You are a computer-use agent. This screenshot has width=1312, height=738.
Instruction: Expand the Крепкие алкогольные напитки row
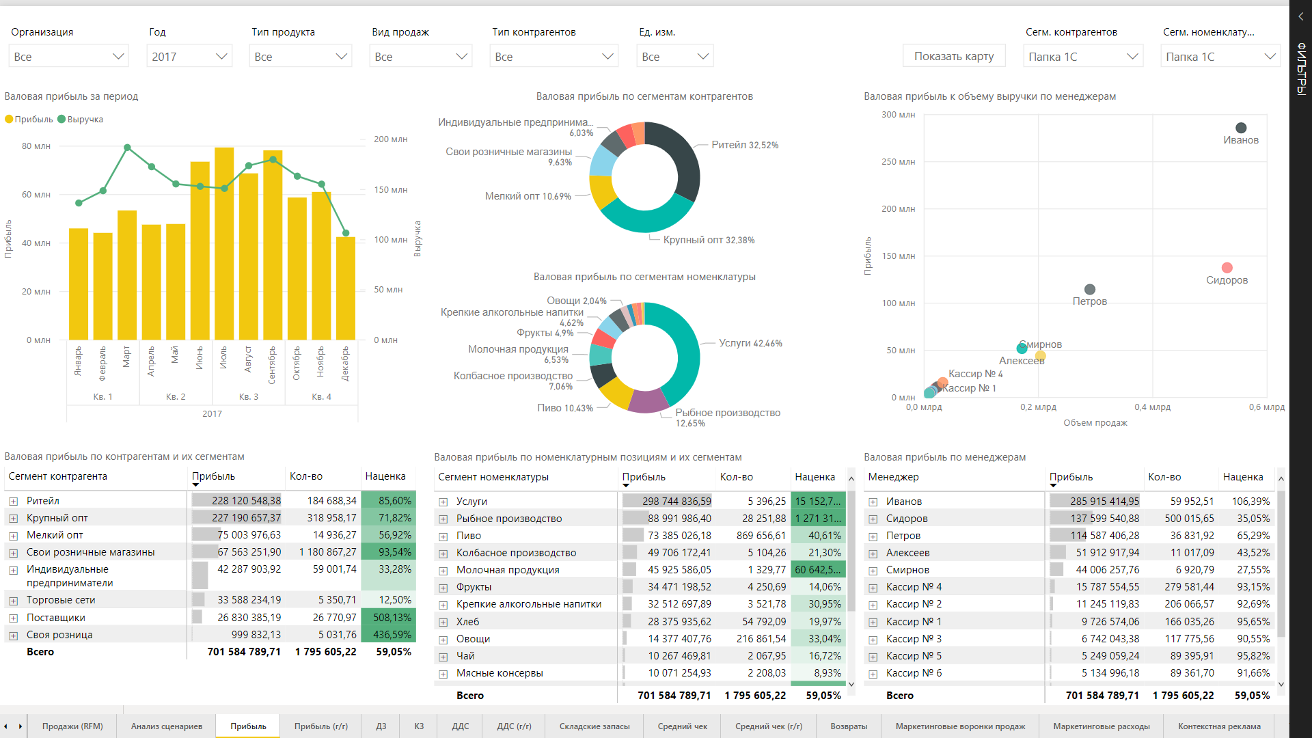pos(443,605)
